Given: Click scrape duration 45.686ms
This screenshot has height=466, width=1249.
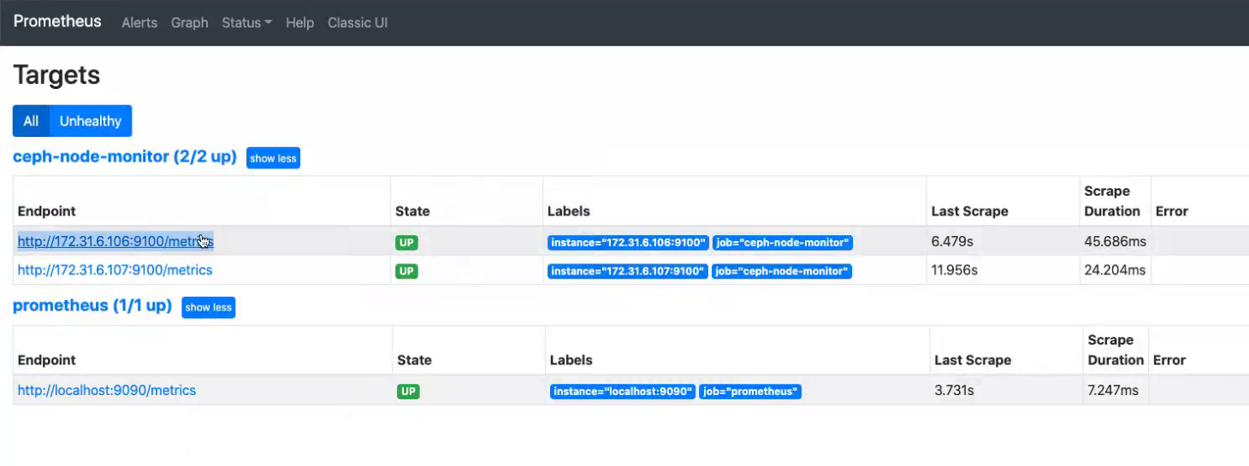Looking at the screenshot, I should pos(1115,242).
